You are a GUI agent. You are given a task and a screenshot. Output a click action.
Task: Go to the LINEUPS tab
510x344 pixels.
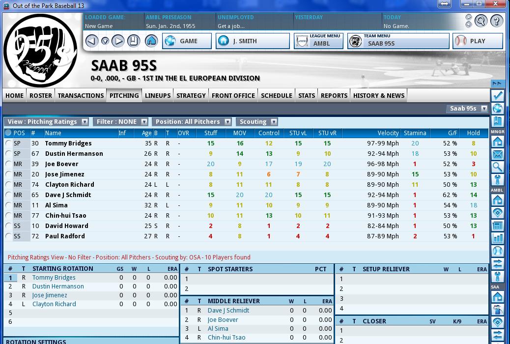coord(158,95)
